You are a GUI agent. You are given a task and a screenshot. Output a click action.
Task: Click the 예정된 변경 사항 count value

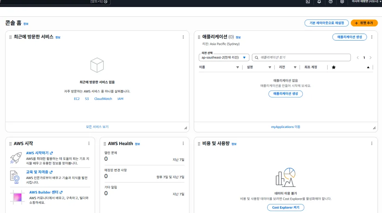click(106, 176)
